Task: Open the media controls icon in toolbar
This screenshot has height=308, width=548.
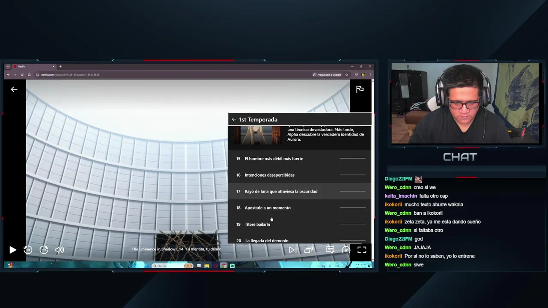Action: point(356,74)
